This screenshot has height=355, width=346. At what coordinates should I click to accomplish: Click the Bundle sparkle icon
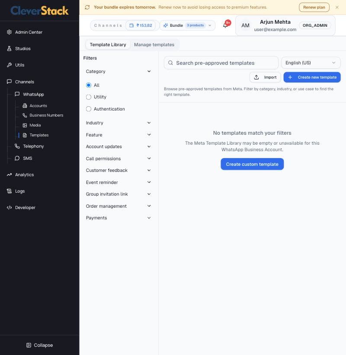pyautogui.click(x=166, y=25)
